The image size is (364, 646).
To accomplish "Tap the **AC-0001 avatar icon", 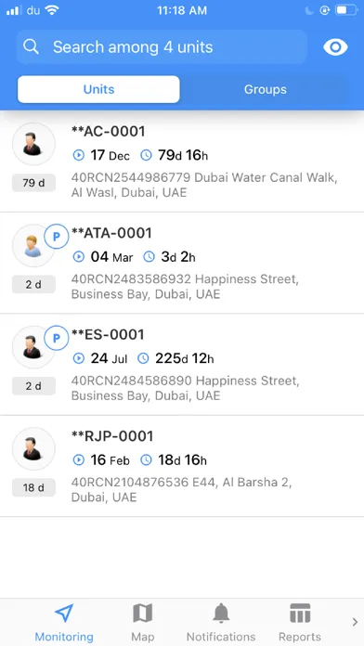I will point(33,144).
